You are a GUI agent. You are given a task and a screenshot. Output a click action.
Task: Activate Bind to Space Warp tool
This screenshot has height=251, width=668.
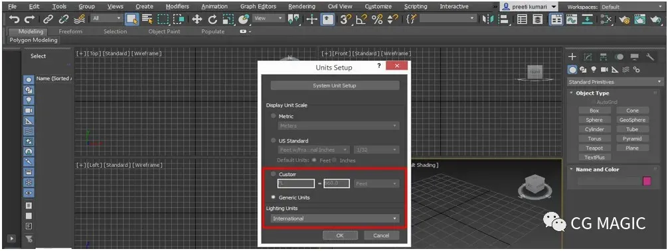(x=79, y=19)
